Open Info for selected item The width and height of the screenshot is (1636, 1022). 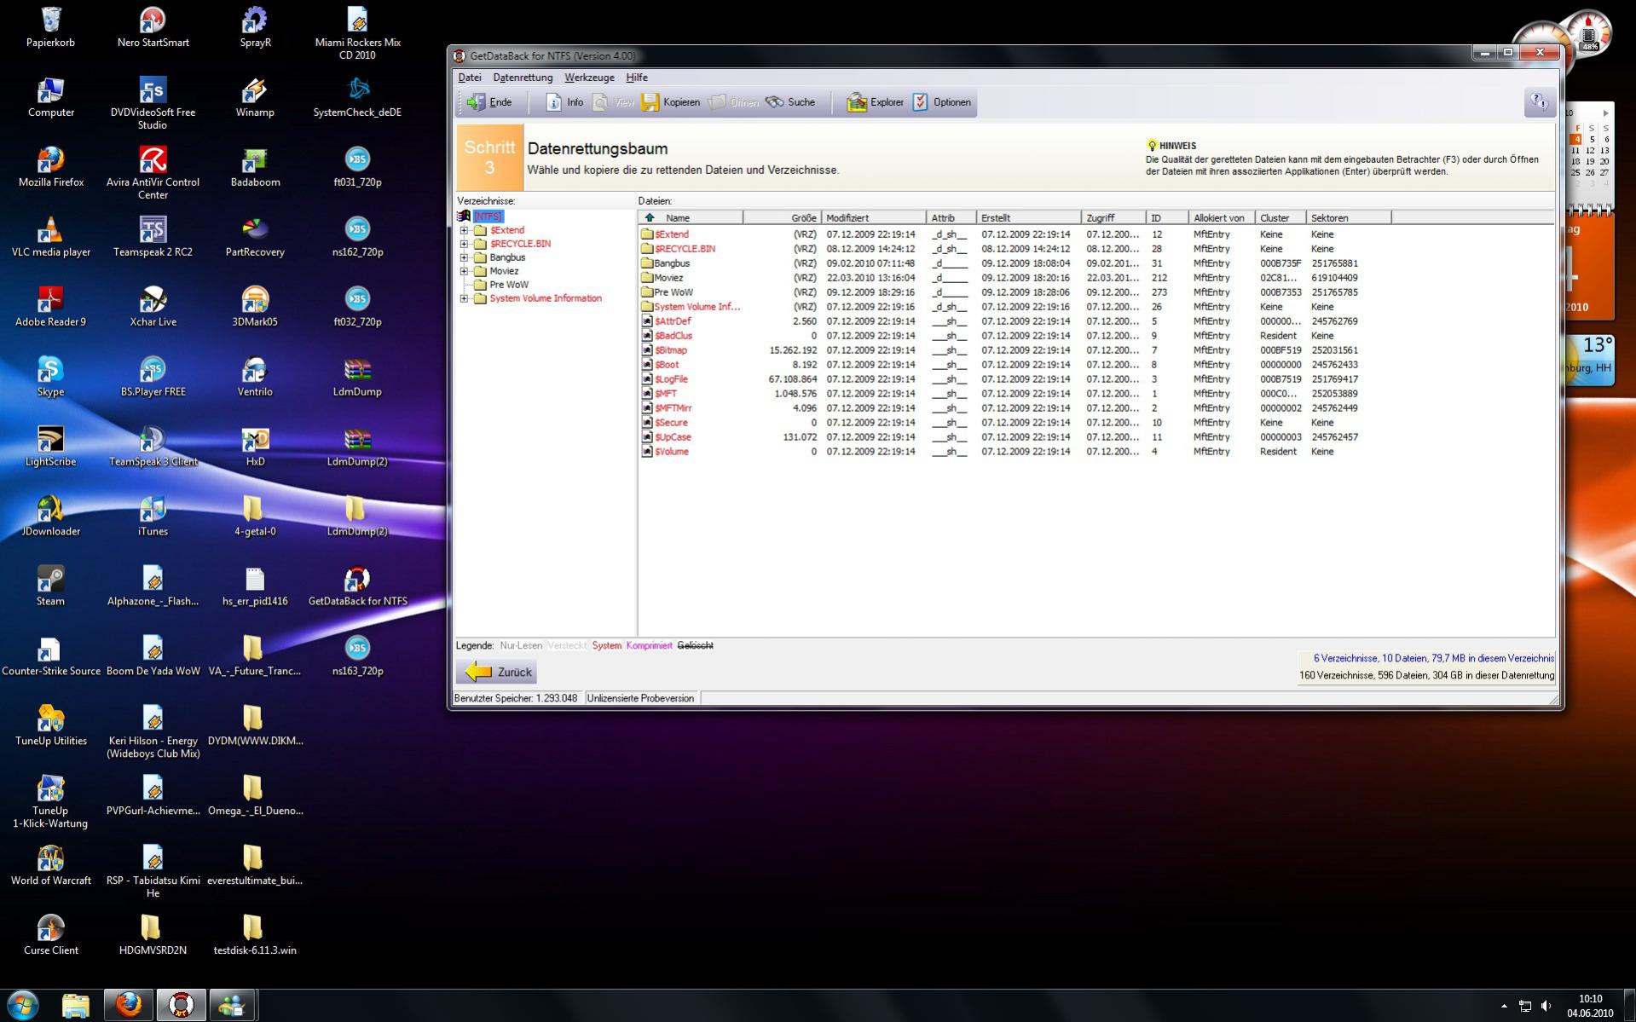564,102
